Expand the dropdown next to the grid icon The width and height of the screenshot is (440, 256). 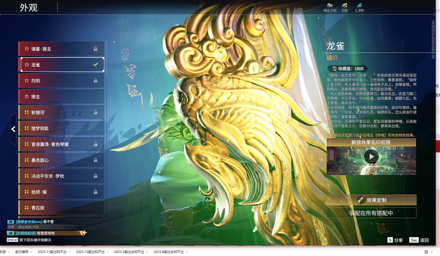[432, 252]
